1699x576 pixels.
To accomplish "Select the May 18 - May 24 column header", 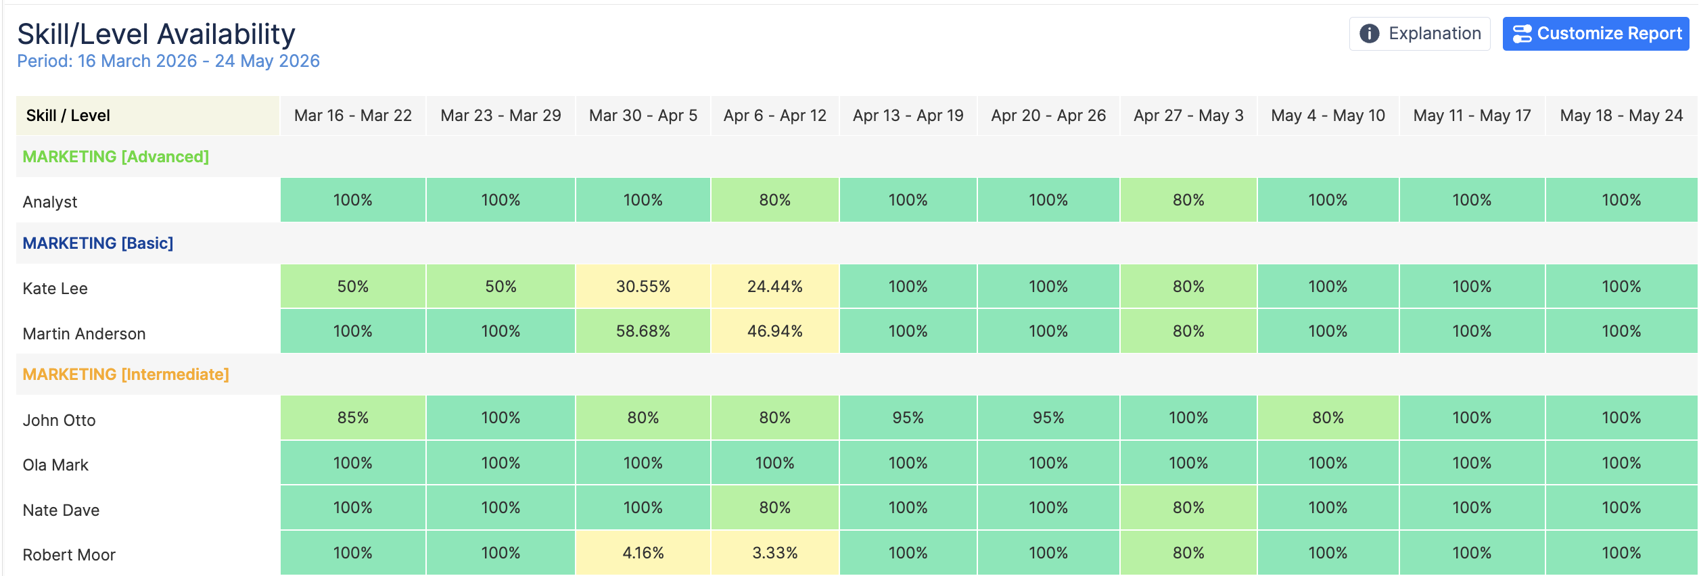I will coord(1621,116).
